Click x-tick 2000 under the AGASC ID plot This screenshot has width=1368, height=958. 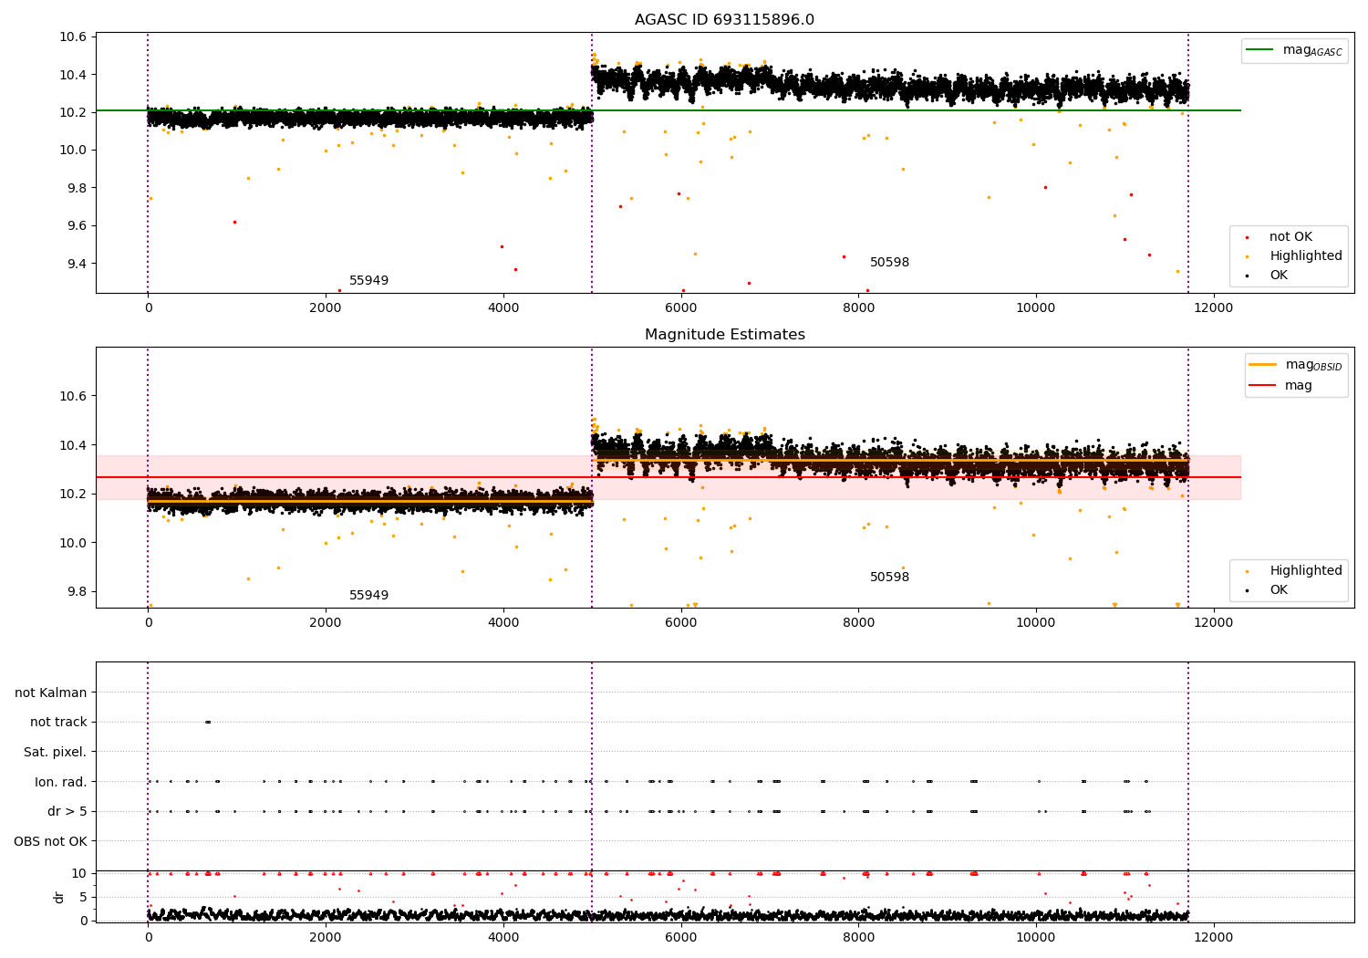(x=326, y=307)
